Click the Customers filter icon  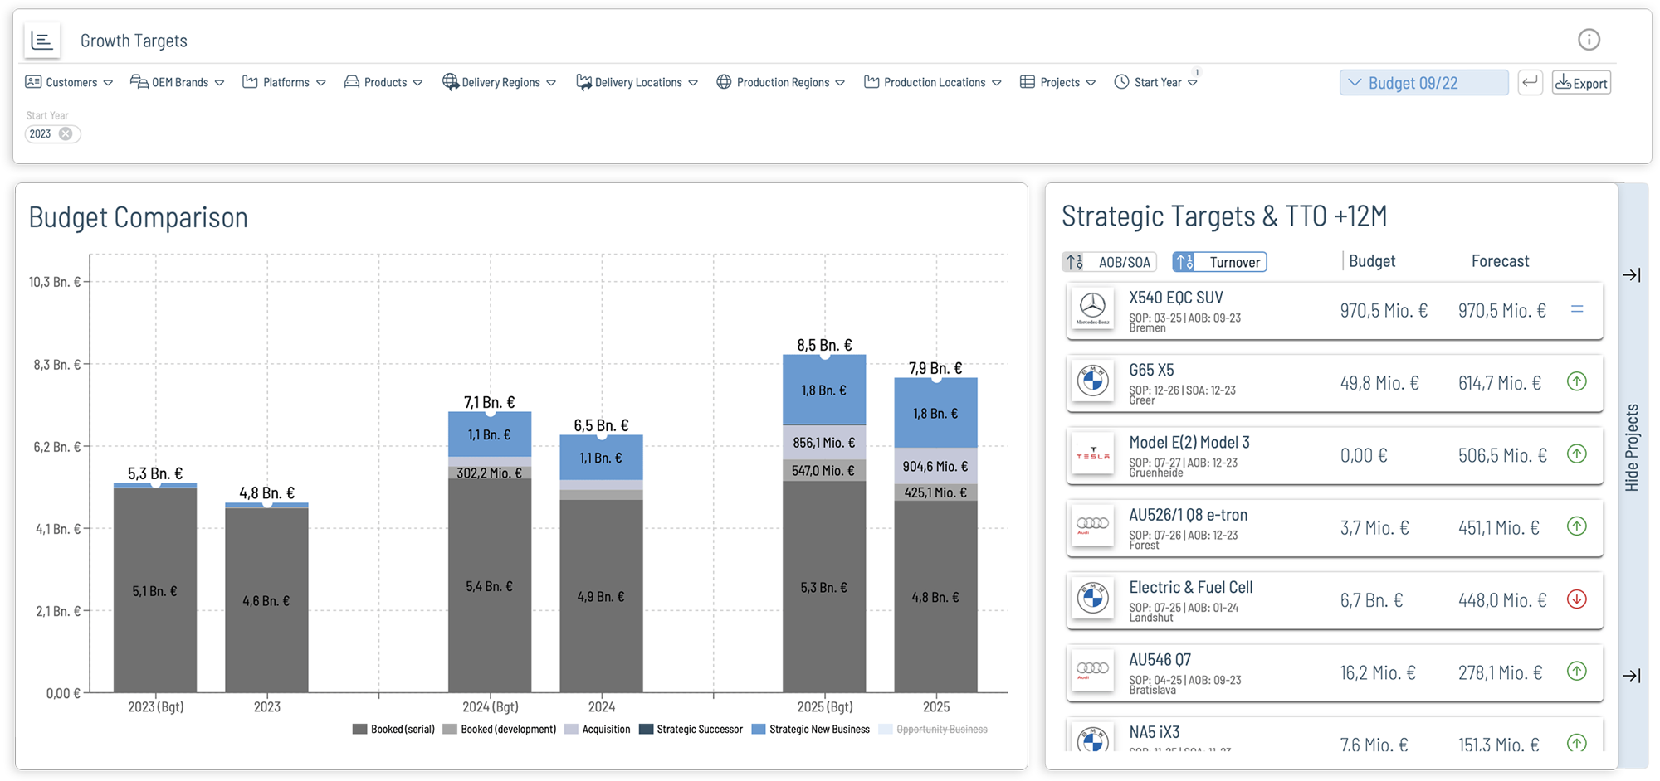33,82
